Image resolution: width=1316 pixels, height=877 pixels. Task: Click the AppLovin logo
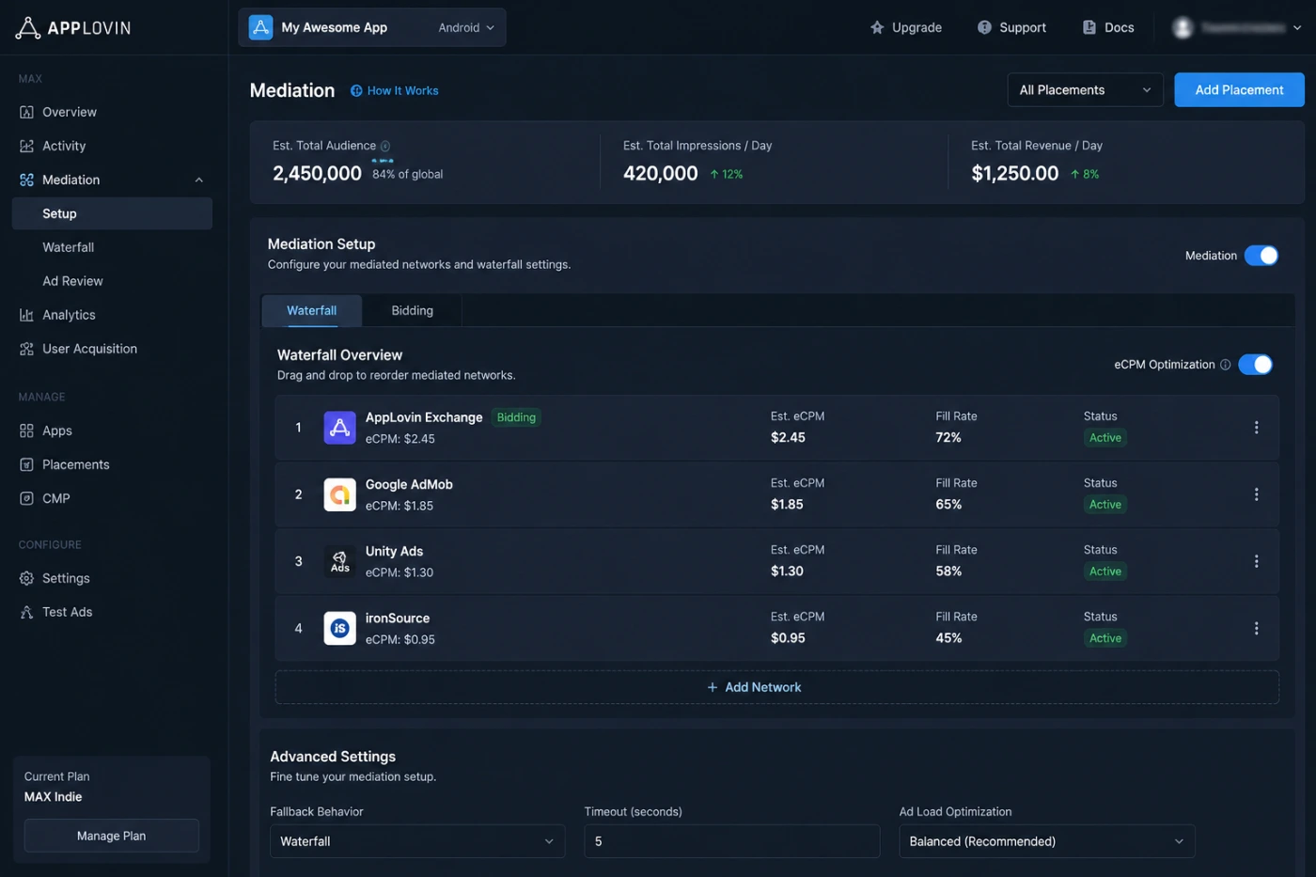73,27
